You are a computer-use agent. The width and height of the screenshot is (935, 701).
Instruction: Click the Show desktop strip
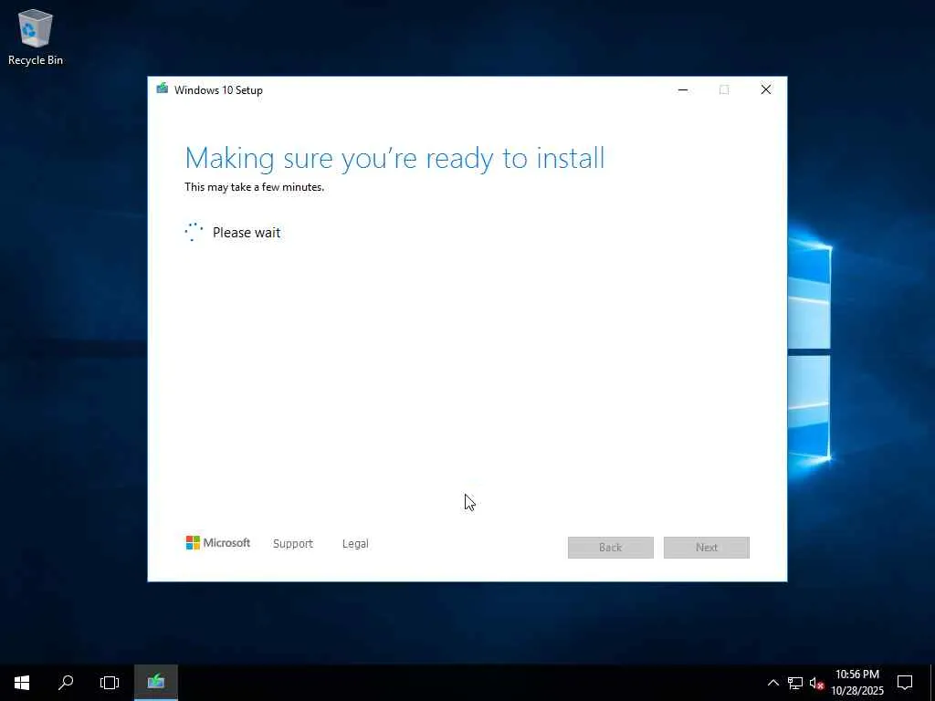coord(932,683)
